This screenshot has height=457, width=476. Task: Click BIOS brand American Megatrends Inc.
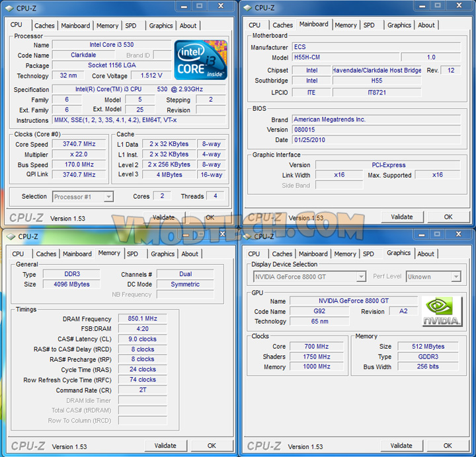click(376, 120)
